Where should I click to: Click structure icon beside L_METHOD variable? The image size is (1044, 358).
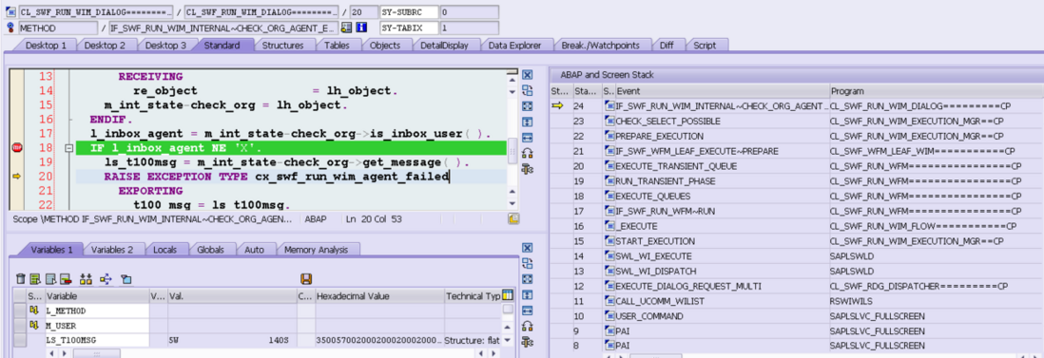coord(33,311)
